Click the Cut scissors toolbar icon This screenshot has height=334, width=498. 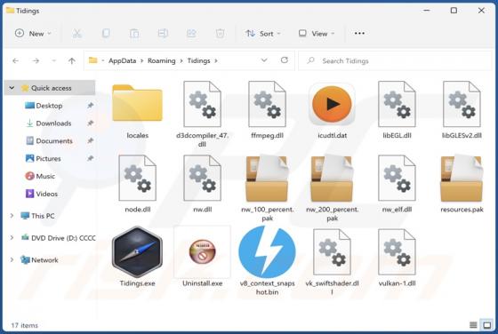[x=77, y=33]
